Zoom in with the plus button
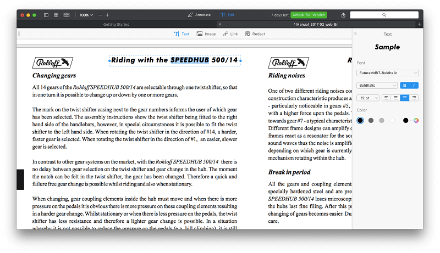Image resolution: width=440 pixels, height=253 pixels. (x=107, y=15)
